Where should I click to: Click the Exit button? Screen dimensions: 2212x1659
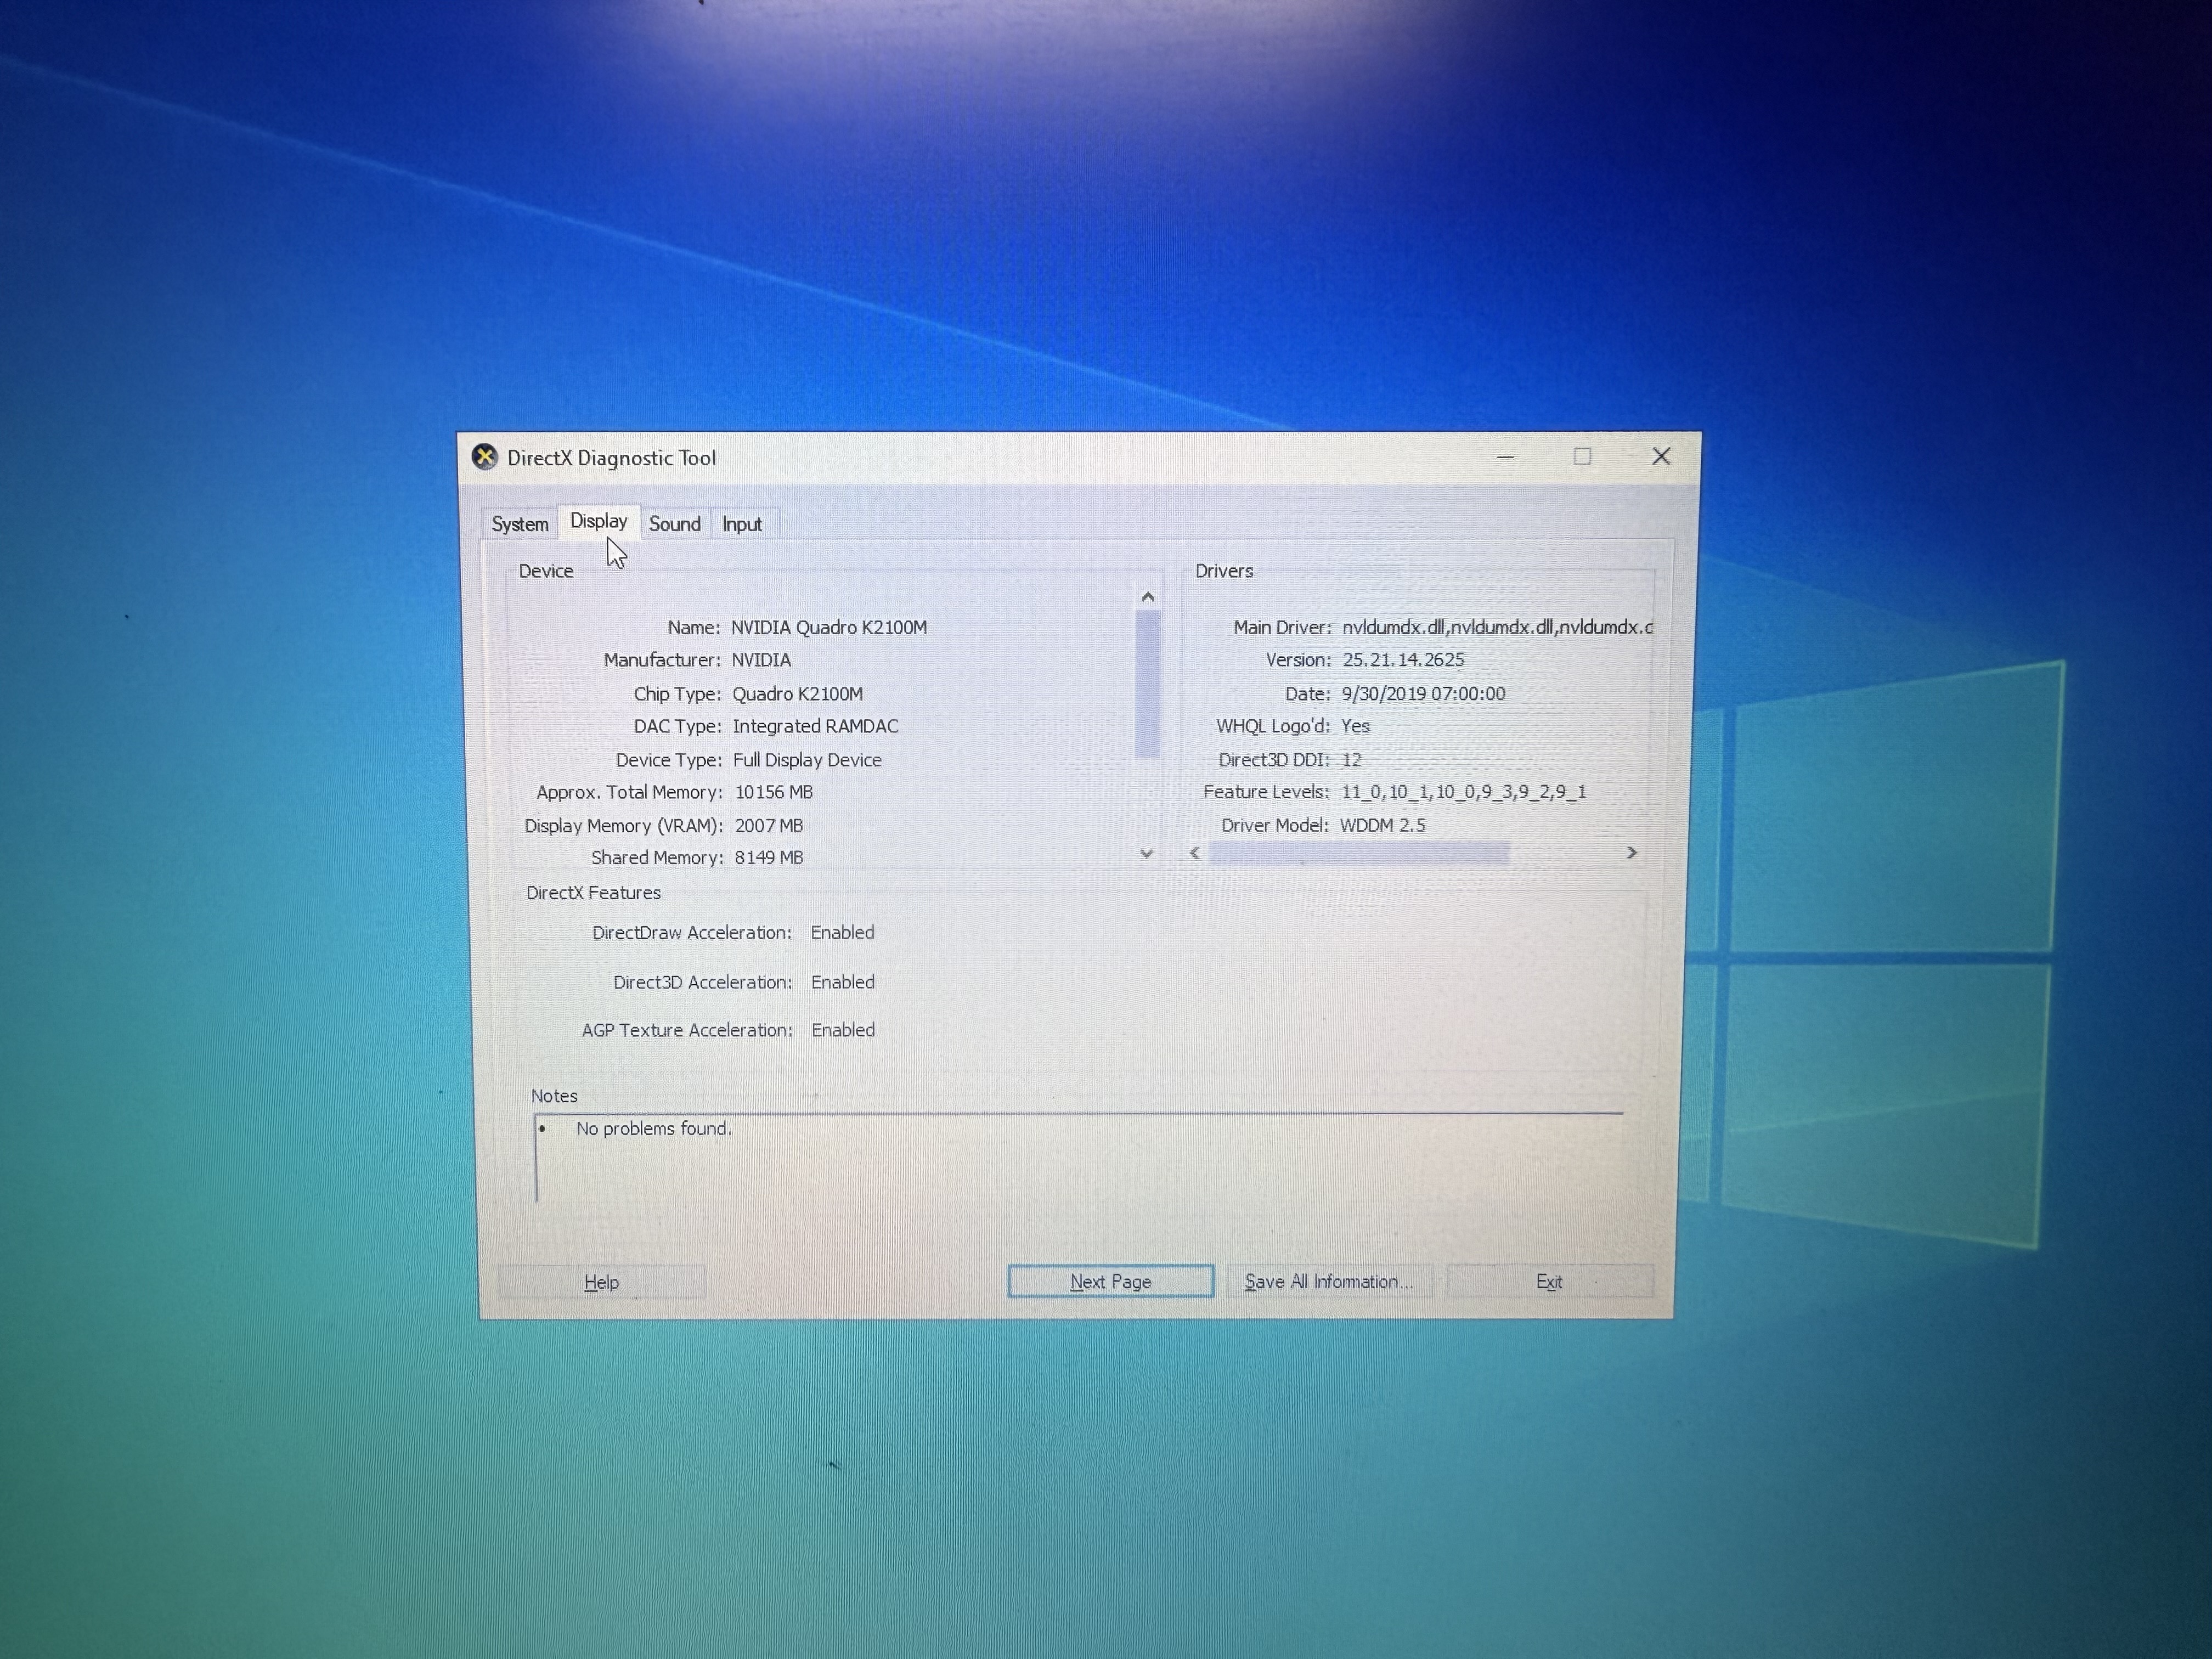[x=1549, y=1281]
